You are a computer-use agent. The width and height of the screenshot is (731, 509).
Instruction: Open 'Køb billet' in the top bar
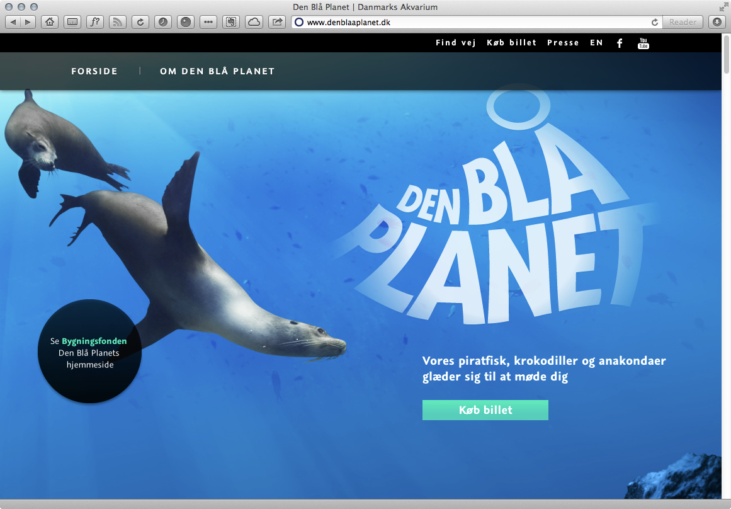pos(511,43)
